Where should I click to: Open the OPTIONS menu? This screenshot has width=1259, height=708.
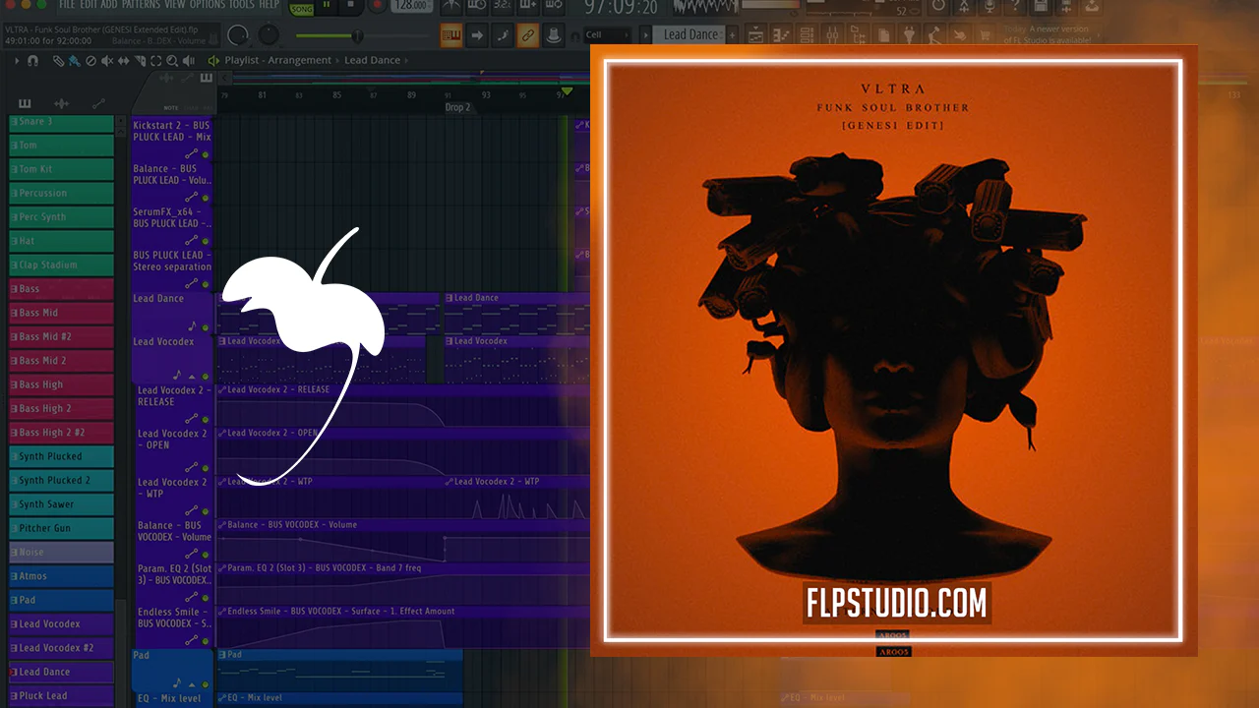point(208,5)
